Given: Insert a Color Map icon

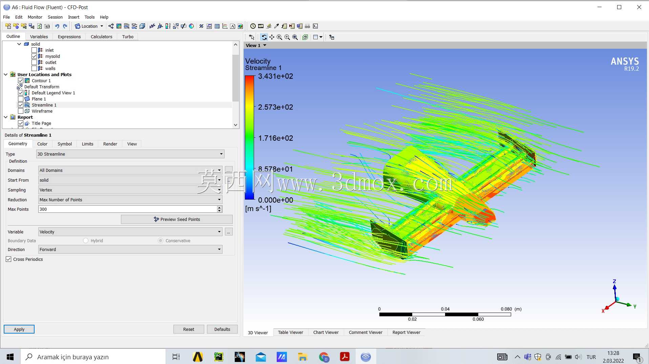Looking at the screenshot, I should tap(191, 26).
